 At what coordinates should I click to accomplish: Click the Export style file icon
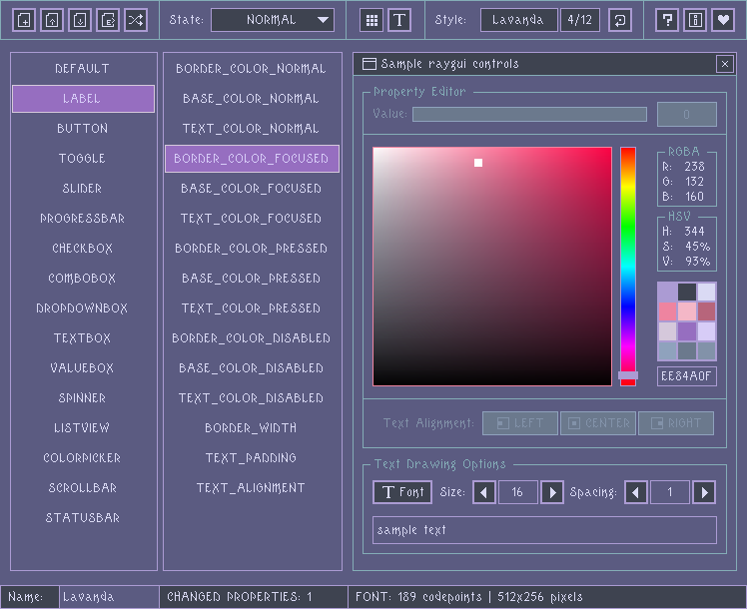coord(109,20)
